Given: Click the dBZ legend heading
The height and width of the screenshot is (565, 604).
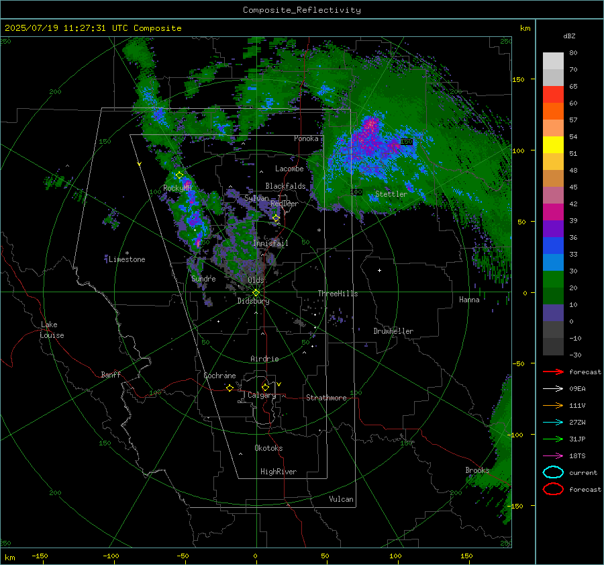Looking at the screenshot, I should click(569, 36).
